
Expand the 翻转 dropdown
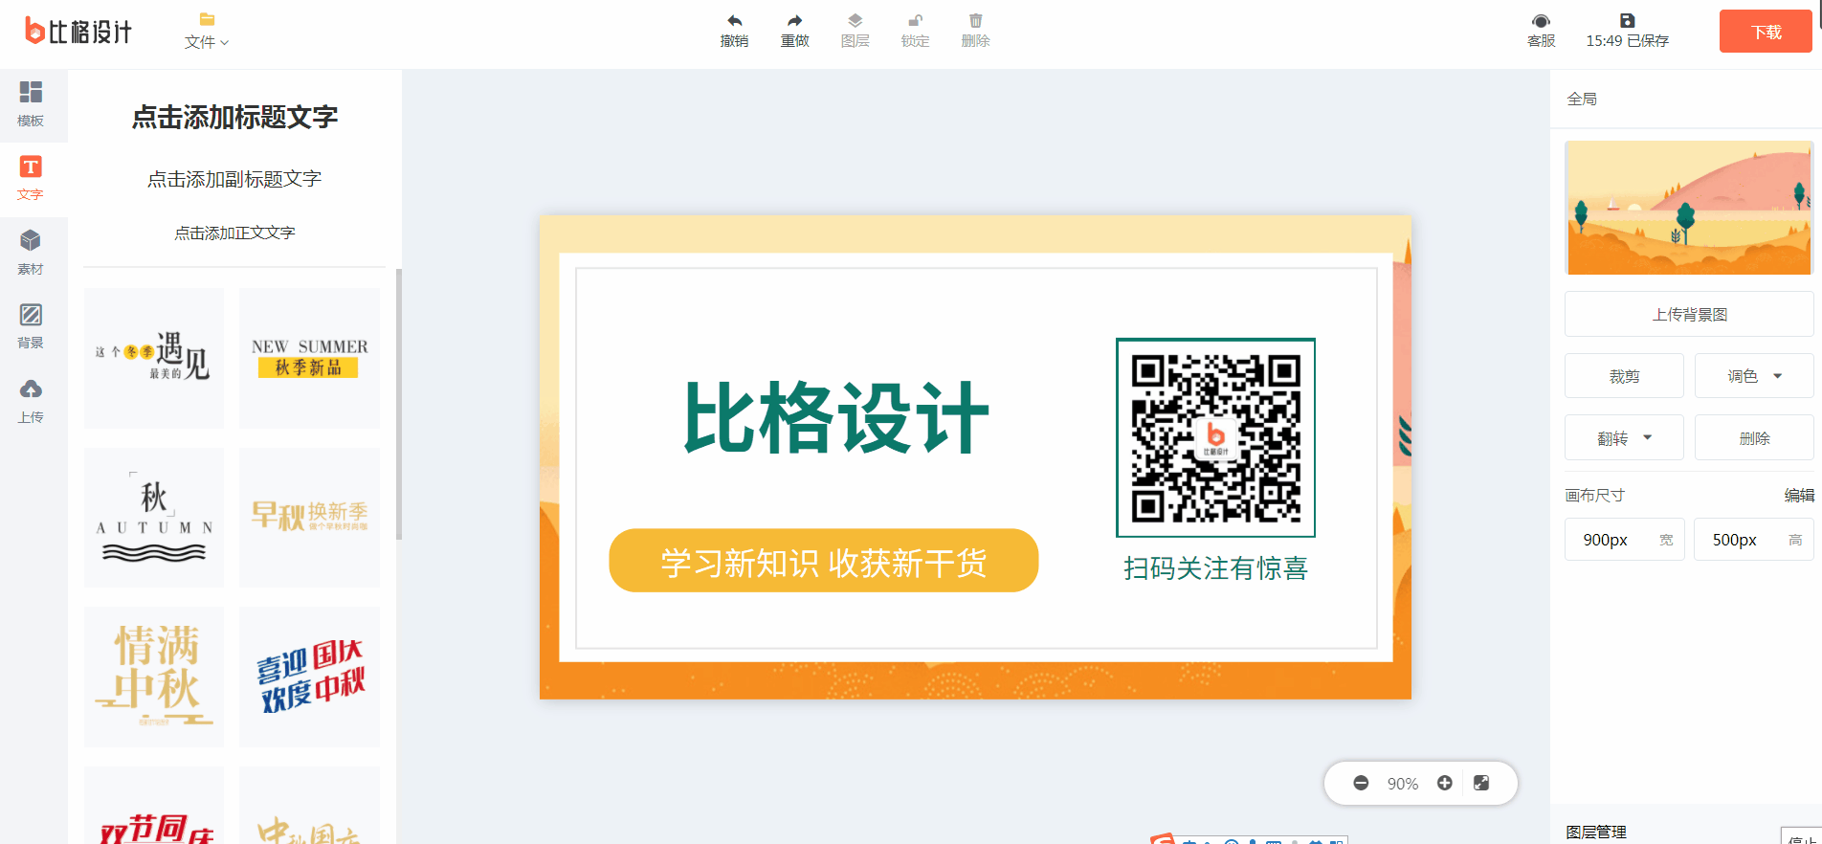(x=1624, y=437)
